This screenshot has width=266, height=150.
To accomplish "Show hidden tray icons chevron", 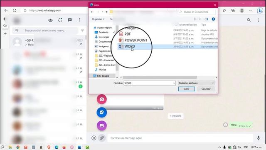I will click(x=219, y=147).
